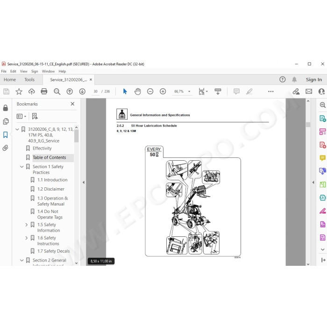The image size is (327, 327).
Task: Open the File menu
Action: point(4,71)
